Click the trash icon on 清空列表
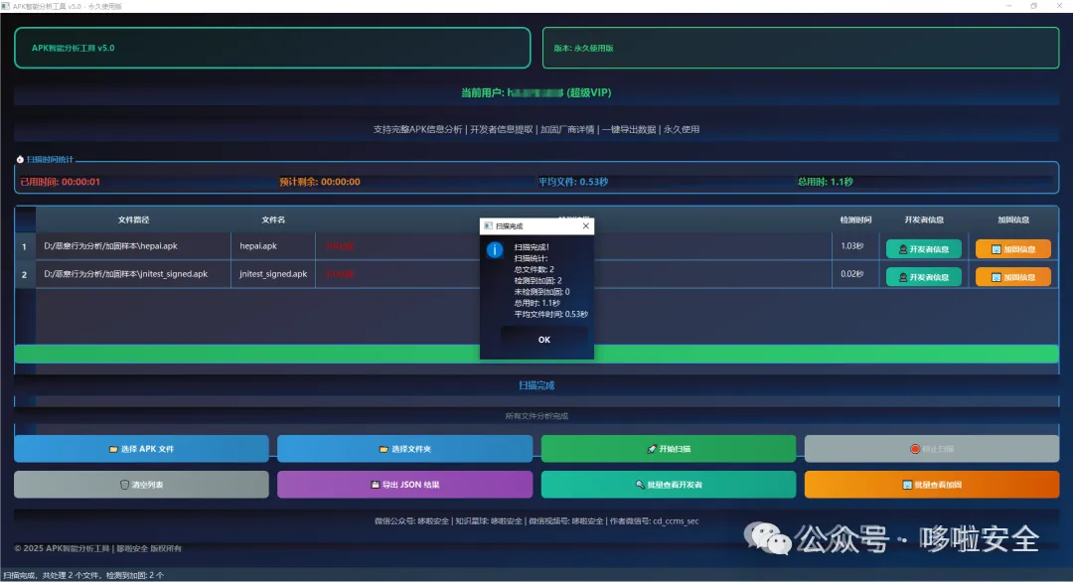The width and height of the screenshot is (1073, 582). (x=124, y=485)
